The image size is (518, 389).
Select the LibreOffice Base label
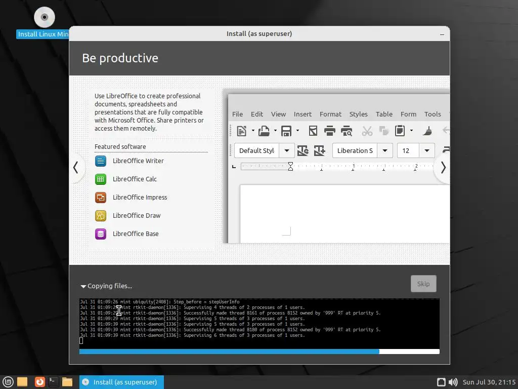coord(136,234)
